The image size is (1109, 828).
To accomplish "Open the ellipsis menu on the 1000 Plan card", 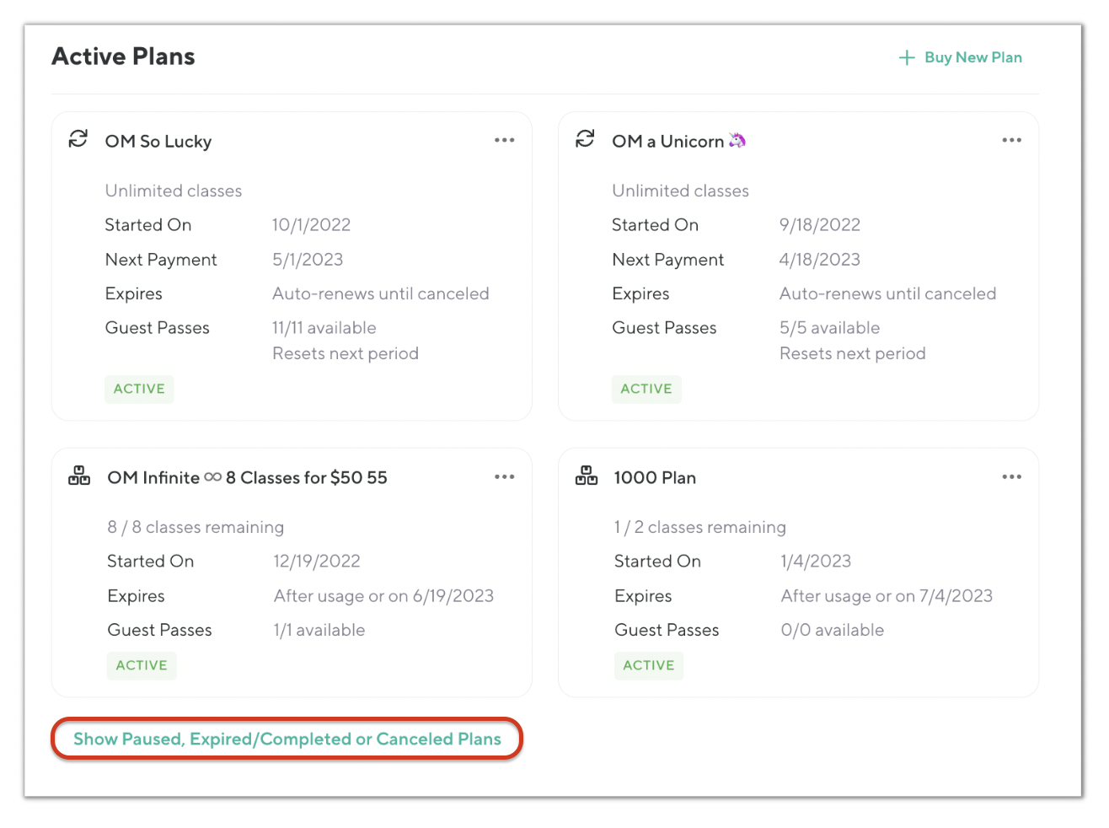I will pos(1011,476).
